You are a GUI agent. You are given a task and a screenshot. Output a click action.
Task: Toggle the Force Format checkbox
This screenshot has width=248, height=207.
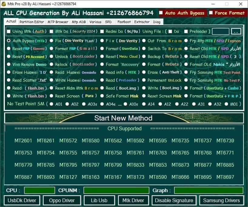point(211,13)
